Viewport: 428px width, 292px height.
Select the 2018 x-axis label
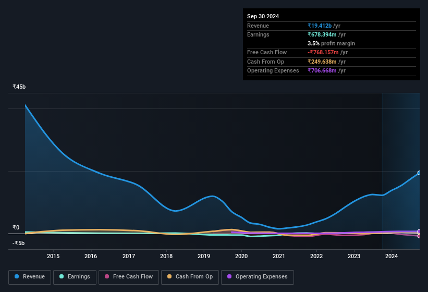tap(166, 256)
